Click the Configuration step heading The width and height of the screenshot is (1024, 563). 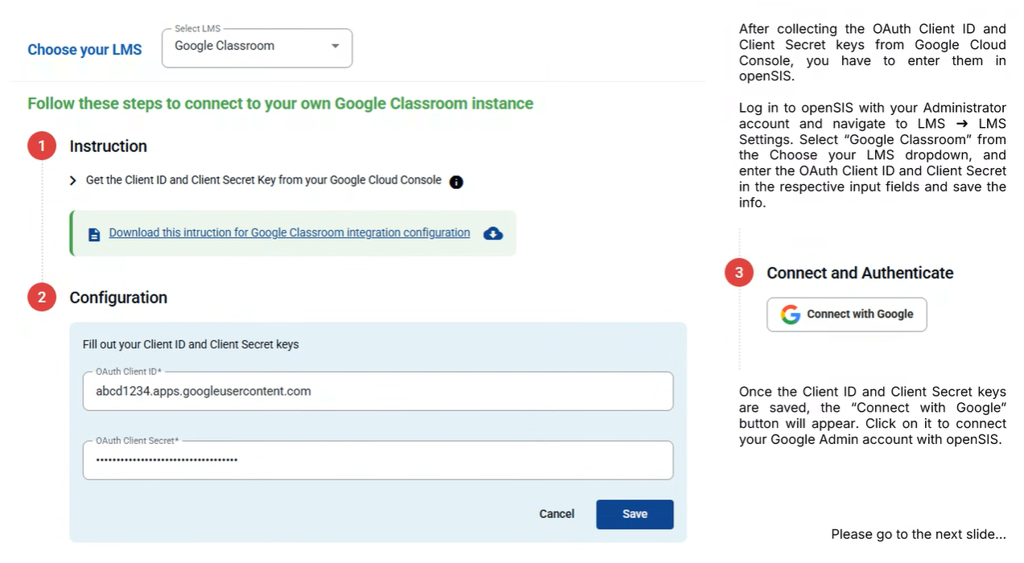point(118,298)
